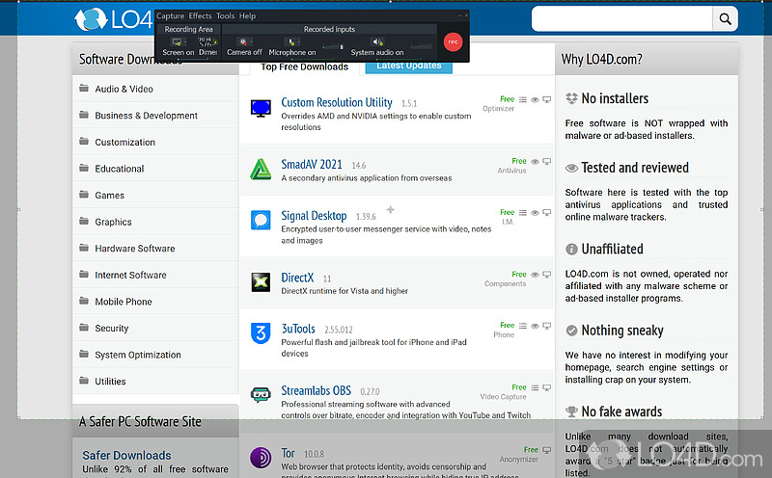
Task: Expand the Screen area dropdown arrow
Action: pyautogui.click(x=187, y=43)
